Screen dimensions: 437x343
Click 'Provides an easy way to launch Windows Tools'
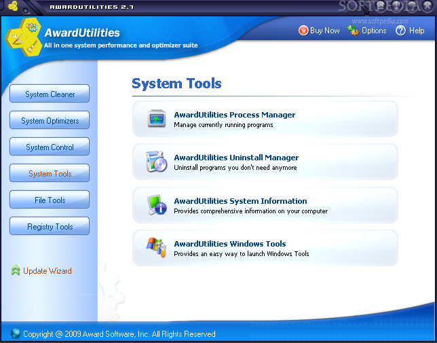242,254
